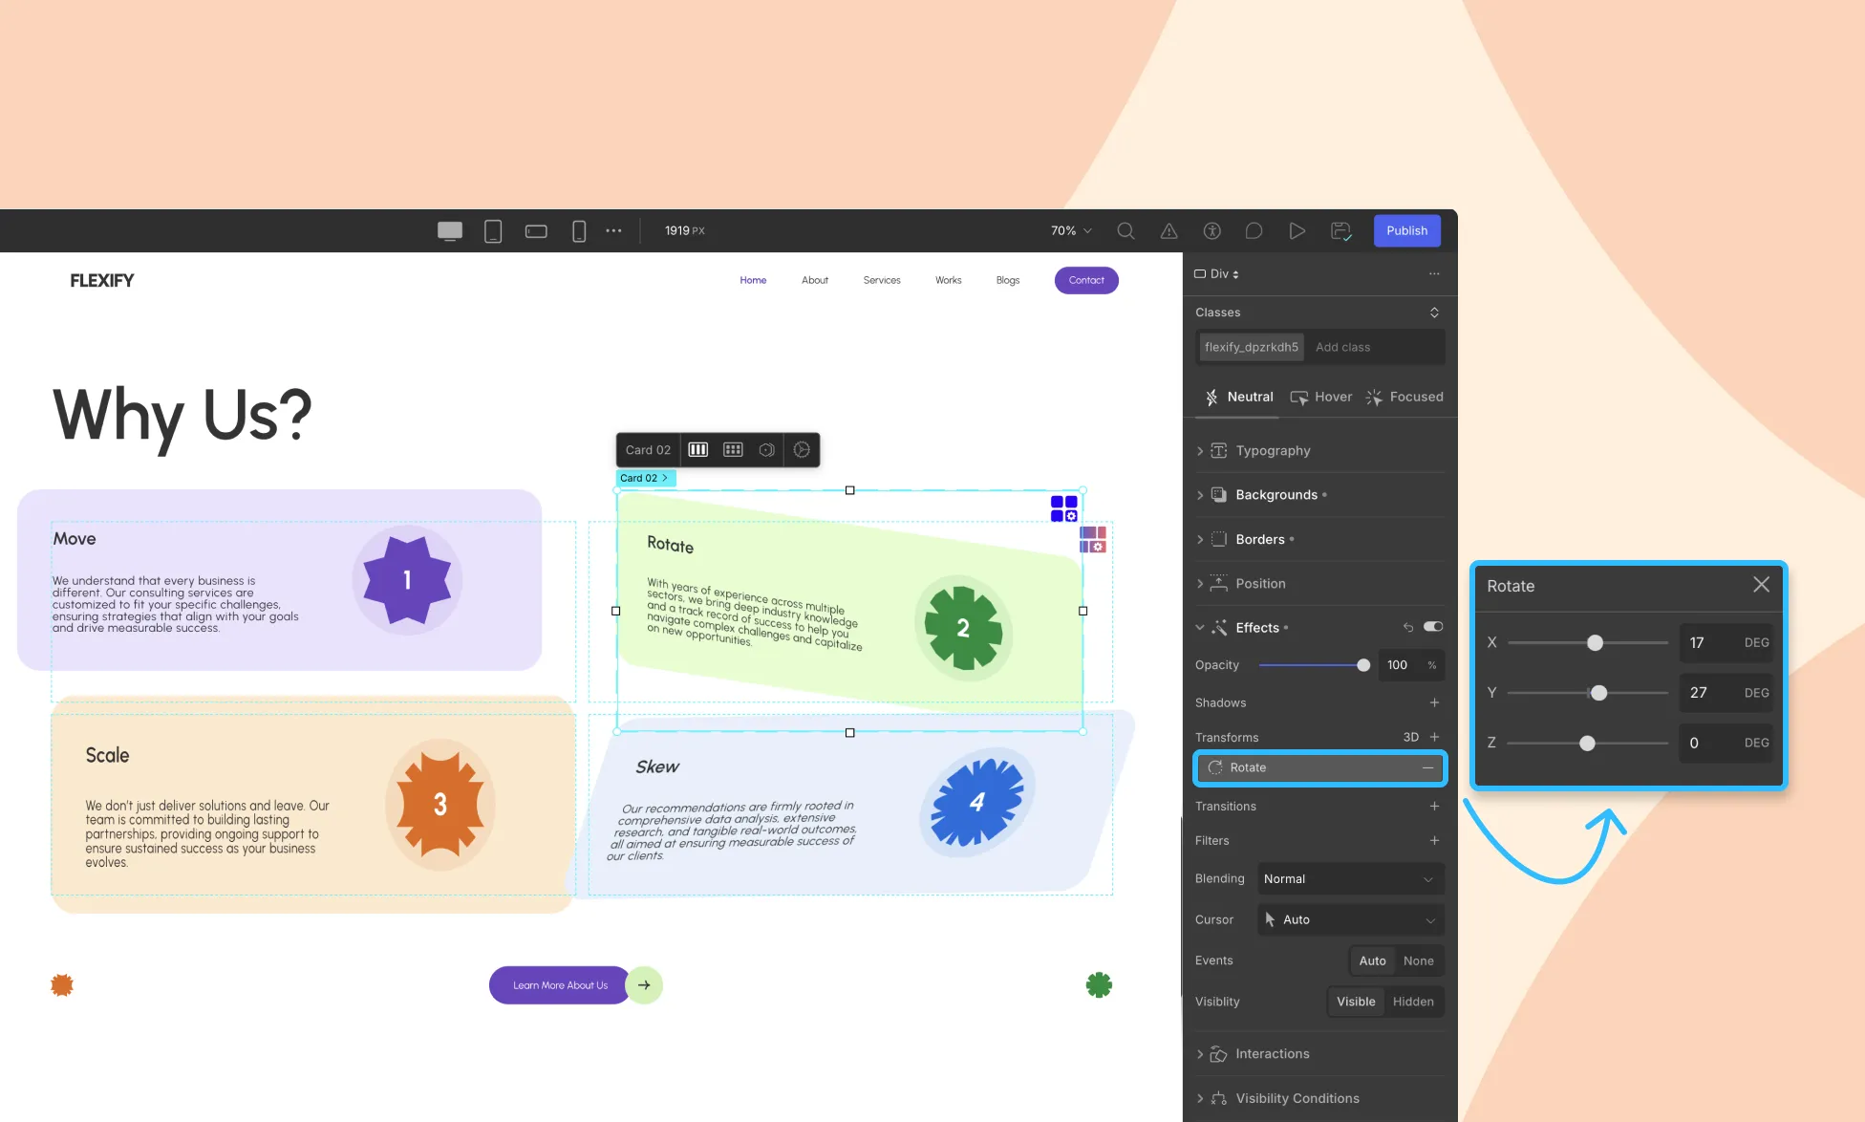Screen dimensions: 1865x1122
Task: Click the X rotation slider handle
Action: pos(1595,643)
